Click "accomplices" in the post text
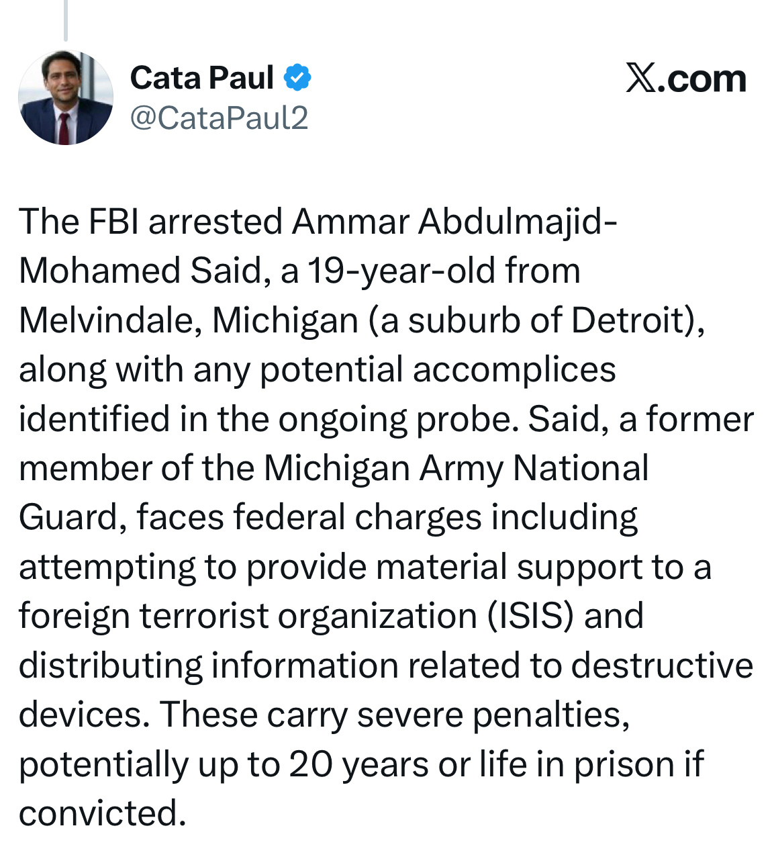 (514, 369)
